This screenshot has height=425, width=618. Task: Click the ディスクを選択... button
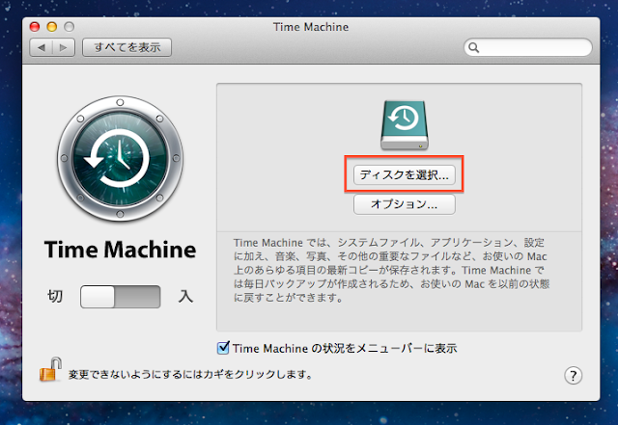[404, 174]
